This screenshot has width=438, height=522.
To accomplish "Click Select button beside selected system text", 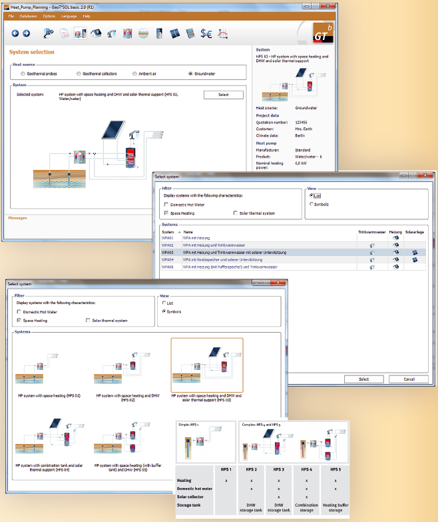I will (x=223, y=95).
